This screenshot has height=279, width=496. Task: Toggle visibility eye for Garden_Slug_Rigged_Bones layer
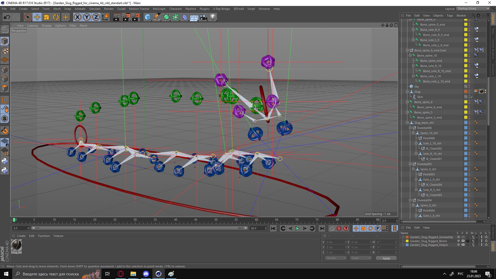pos(463,241)
